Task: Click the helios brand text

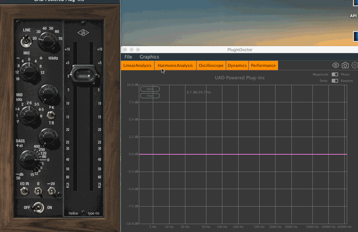Action: [73, 213]
